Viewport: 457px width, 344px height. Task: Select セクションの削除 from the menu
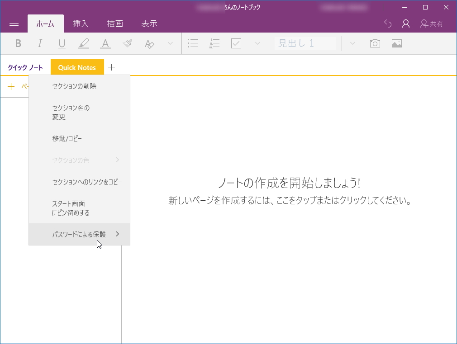(x=74, y=86)
